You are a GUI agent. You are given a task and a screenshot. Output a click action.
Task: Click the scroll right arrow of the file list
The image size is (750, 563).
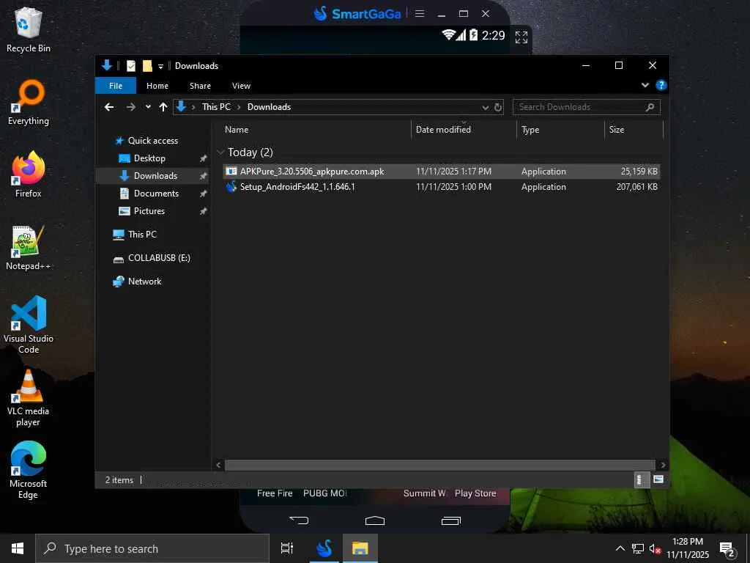pos(662,465)
